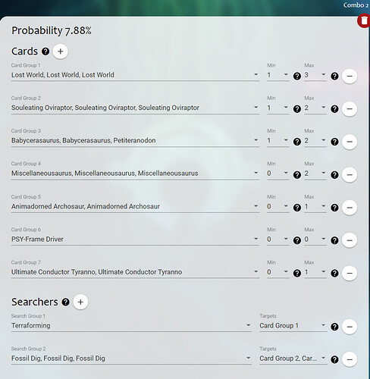Open Targets dropdown for Terraforming
This screenshot has width=370, height=379.
[x=293, y=325]
